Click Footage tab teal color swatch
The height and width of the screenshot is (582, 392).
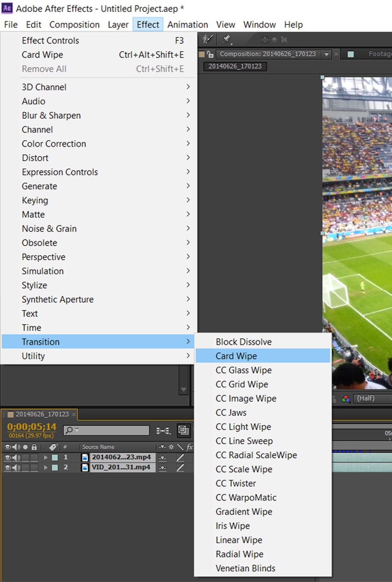(351, 54)
